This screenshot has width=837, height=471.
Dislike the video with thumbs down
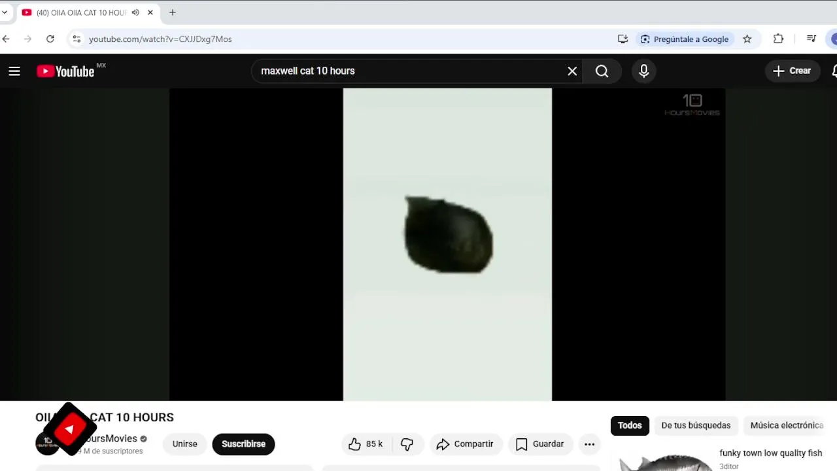(x=407, y=444)
